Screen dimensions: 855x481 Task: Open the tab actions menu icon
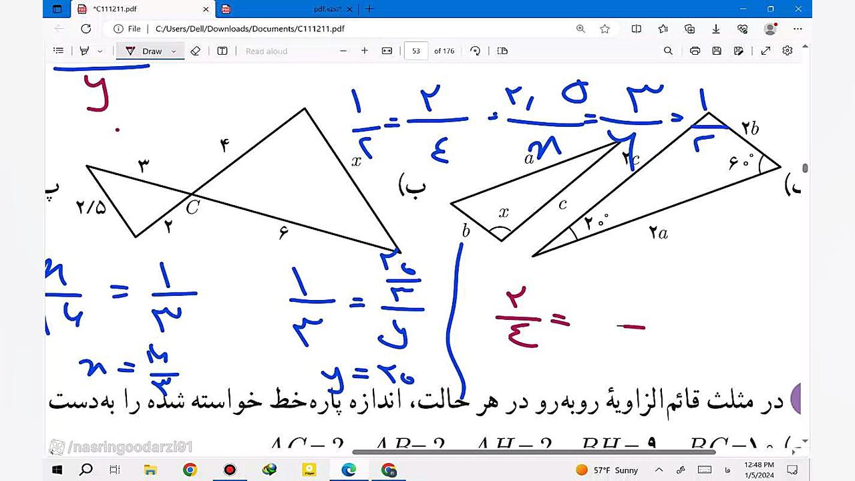(x=57, y=9)
